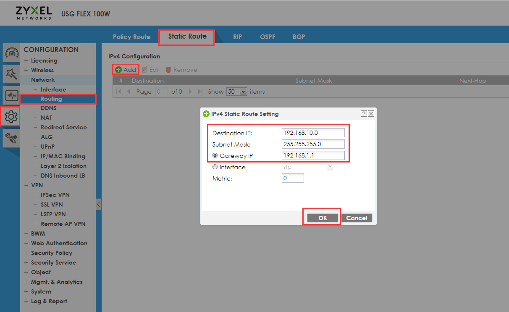Click the Edit pencil icon
The height and width of the screenshot is (312, 509).
tap(145, 69)
